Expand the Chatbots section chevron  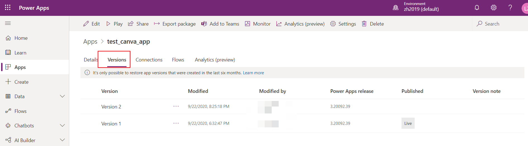coord(63,125)
